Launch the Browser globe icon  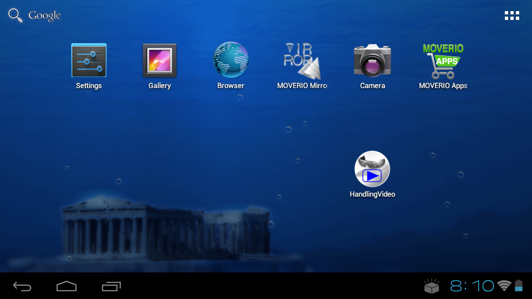pos(231,60)
